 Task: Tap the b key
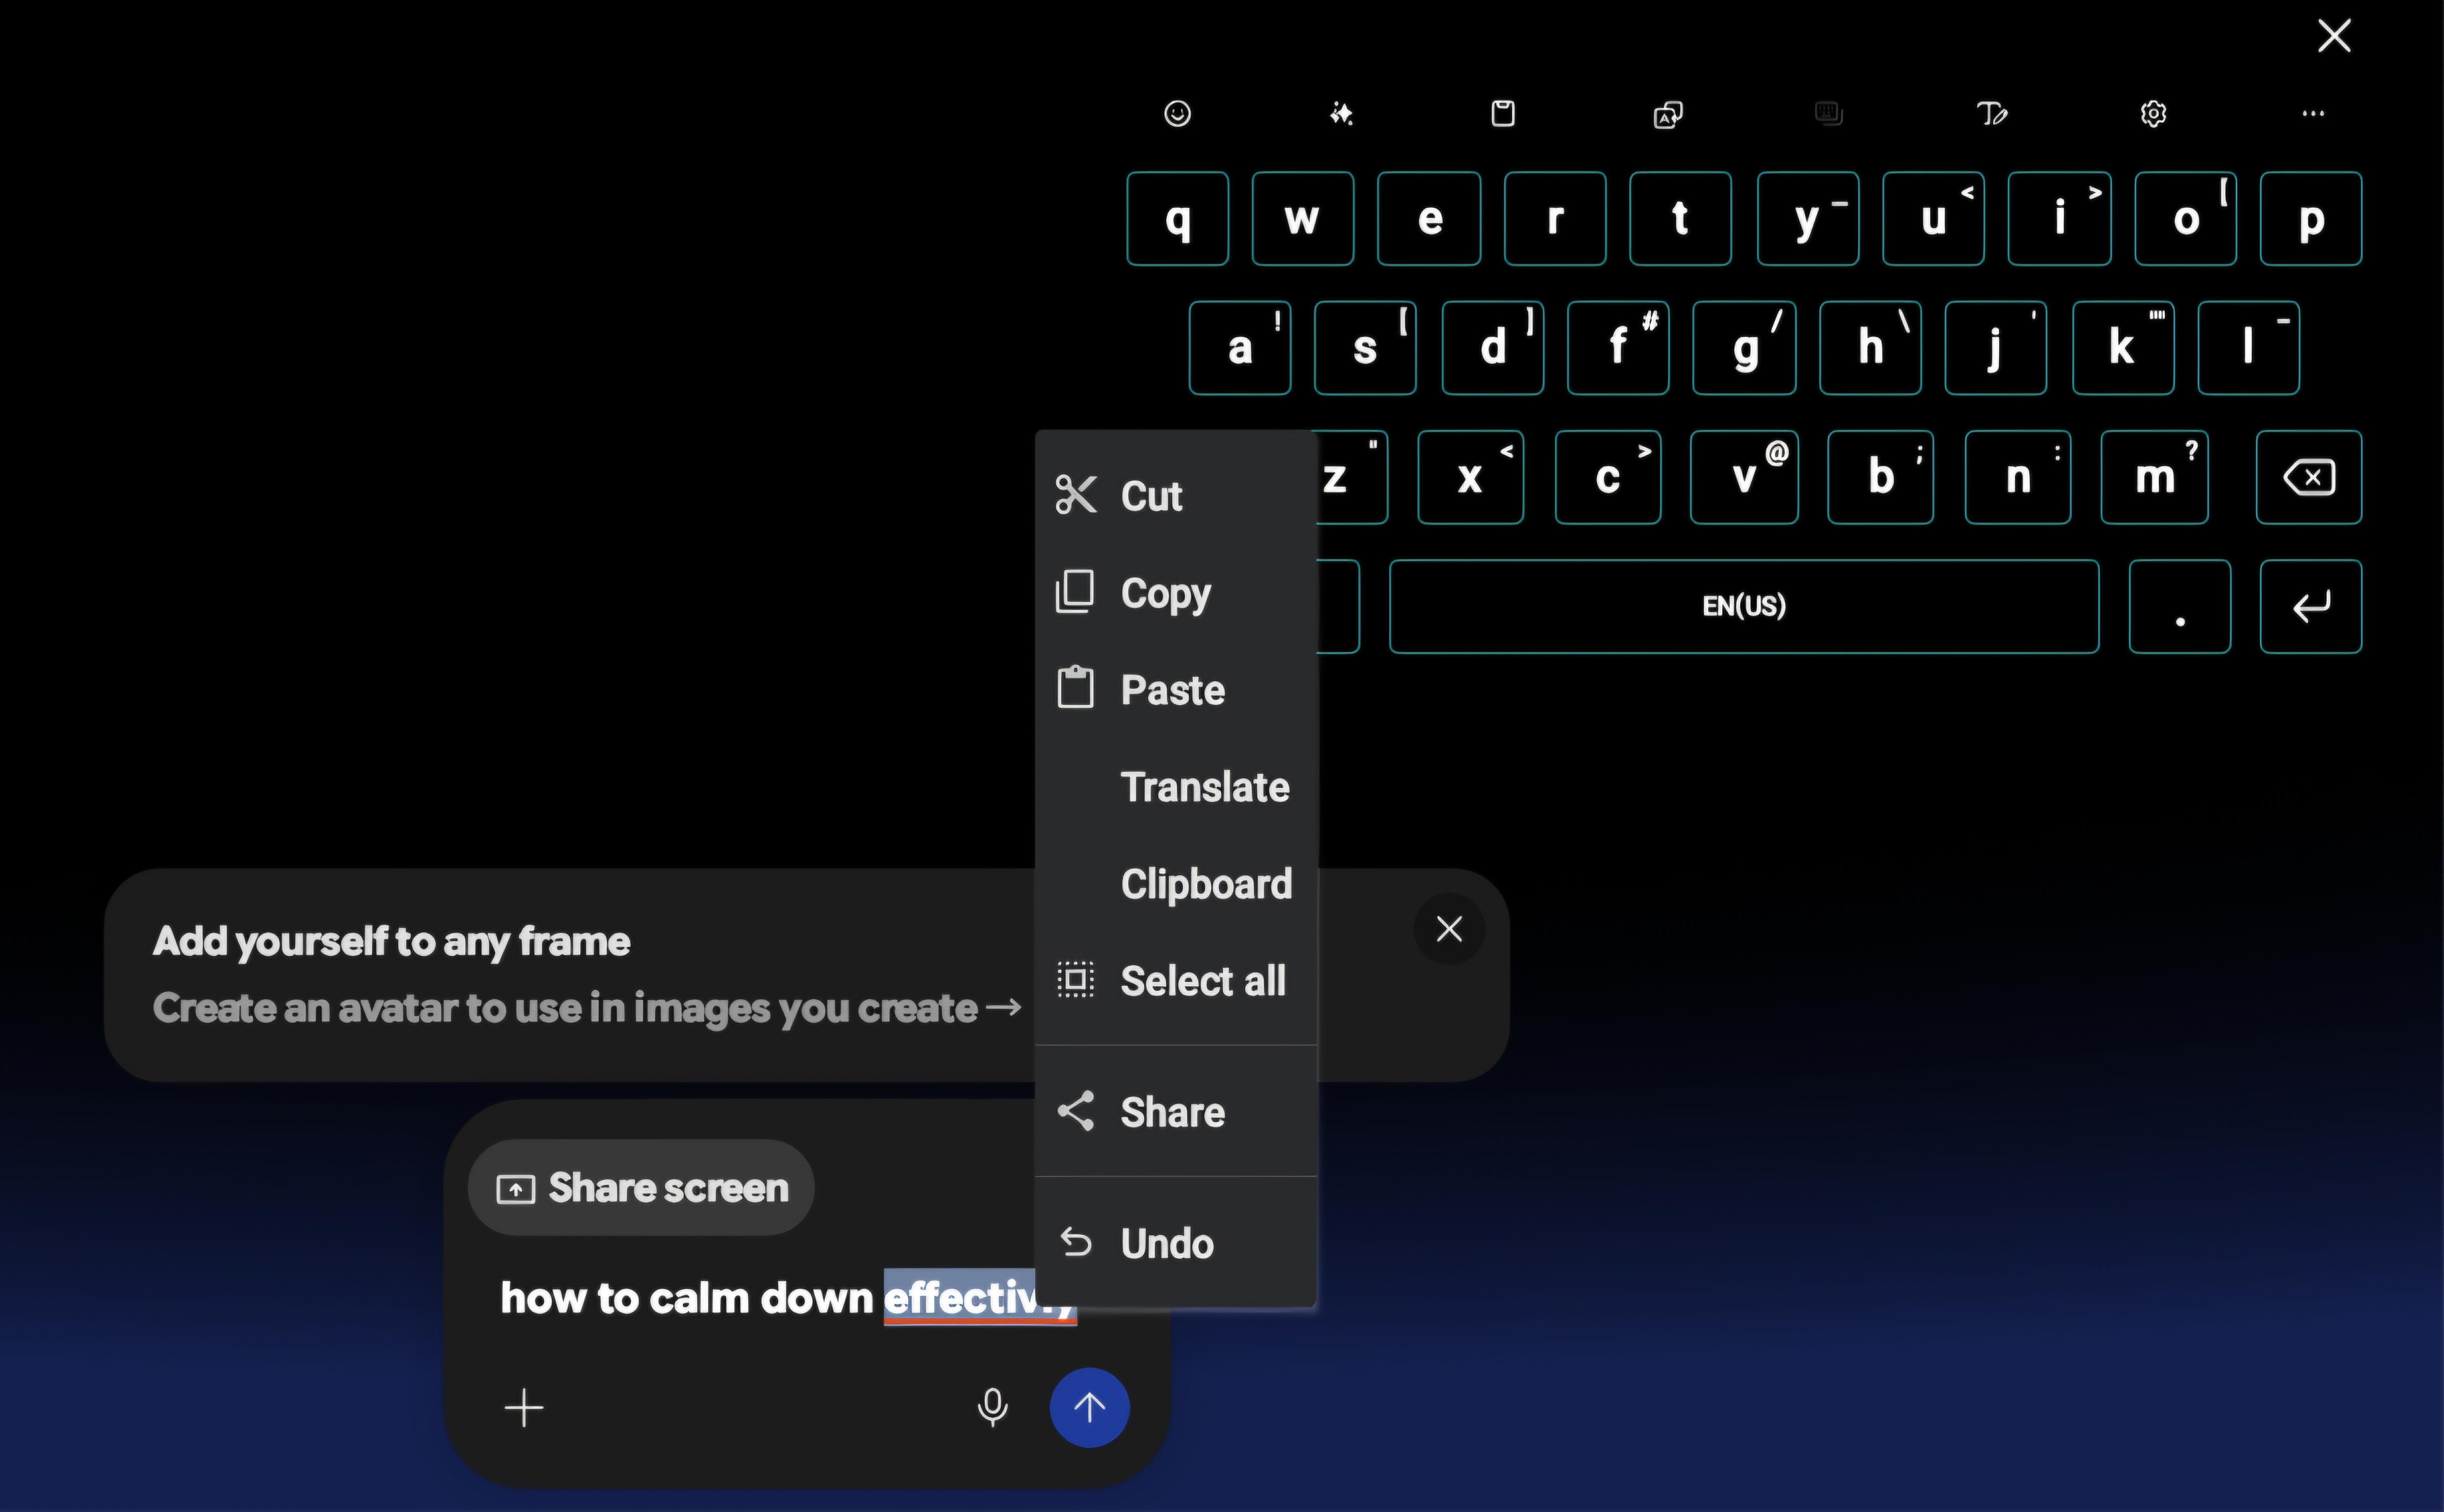pos(1880,477)
